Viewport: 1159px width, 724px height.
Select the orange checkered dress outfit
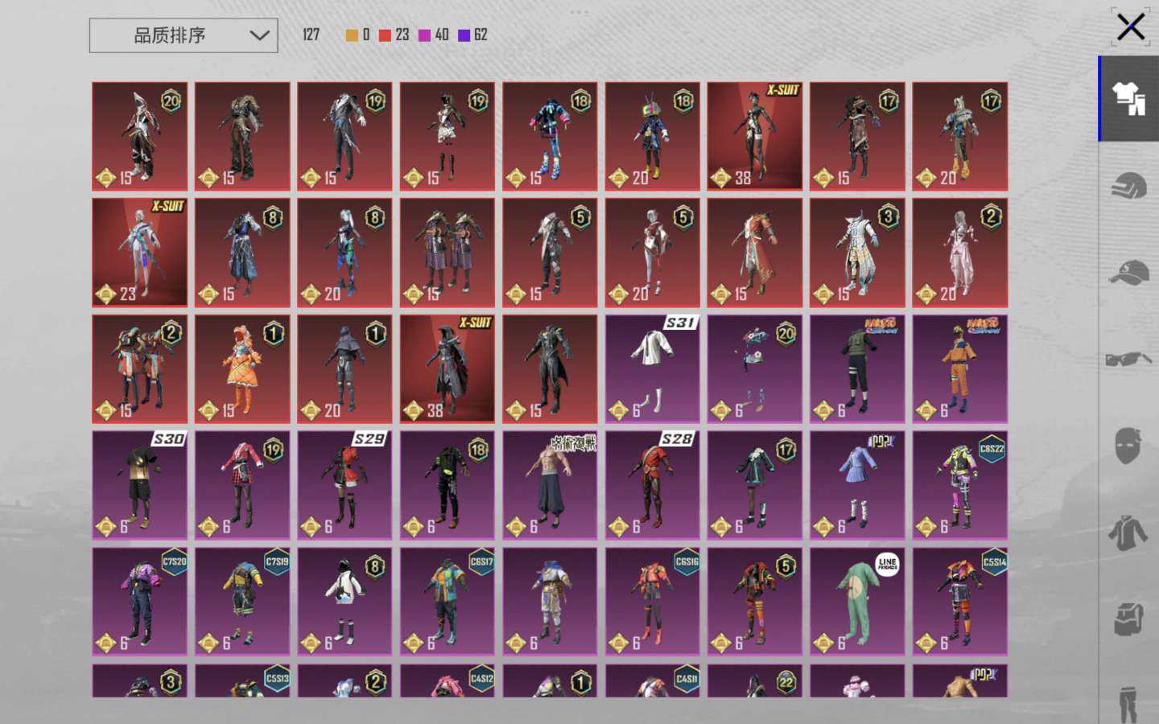point(242,369)
